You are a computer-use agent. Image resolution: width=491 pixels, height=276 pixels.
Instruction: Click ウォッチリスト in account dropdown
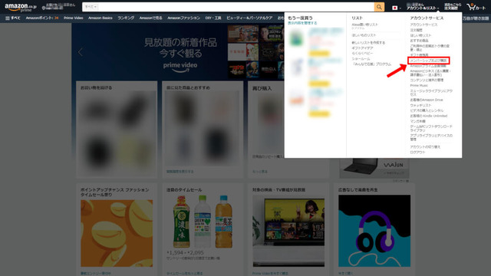point(420,105)
